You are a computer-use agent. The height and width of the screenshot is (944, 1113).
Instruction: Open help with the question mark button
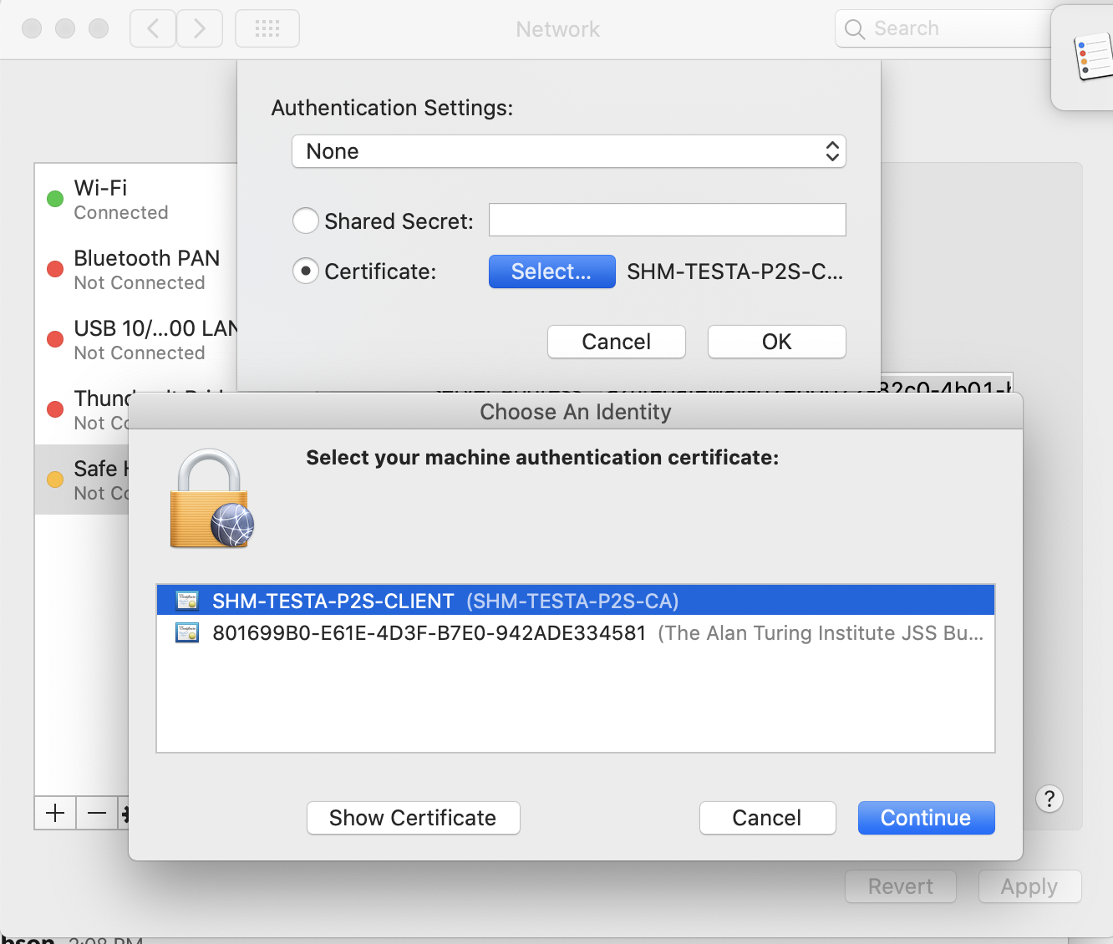click(1049, 799)
